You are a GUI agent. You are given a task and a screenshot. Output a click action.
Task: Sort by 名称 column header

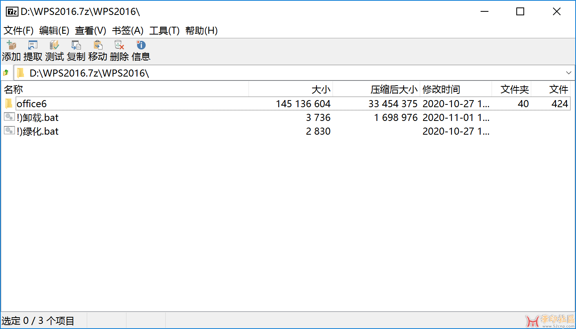click(x=125, y=90)
